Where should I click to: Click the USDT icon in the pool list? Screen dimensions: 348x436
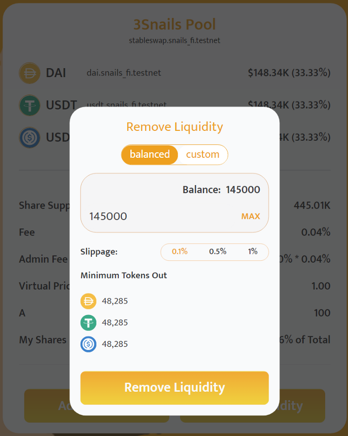[x=29, y=105]
